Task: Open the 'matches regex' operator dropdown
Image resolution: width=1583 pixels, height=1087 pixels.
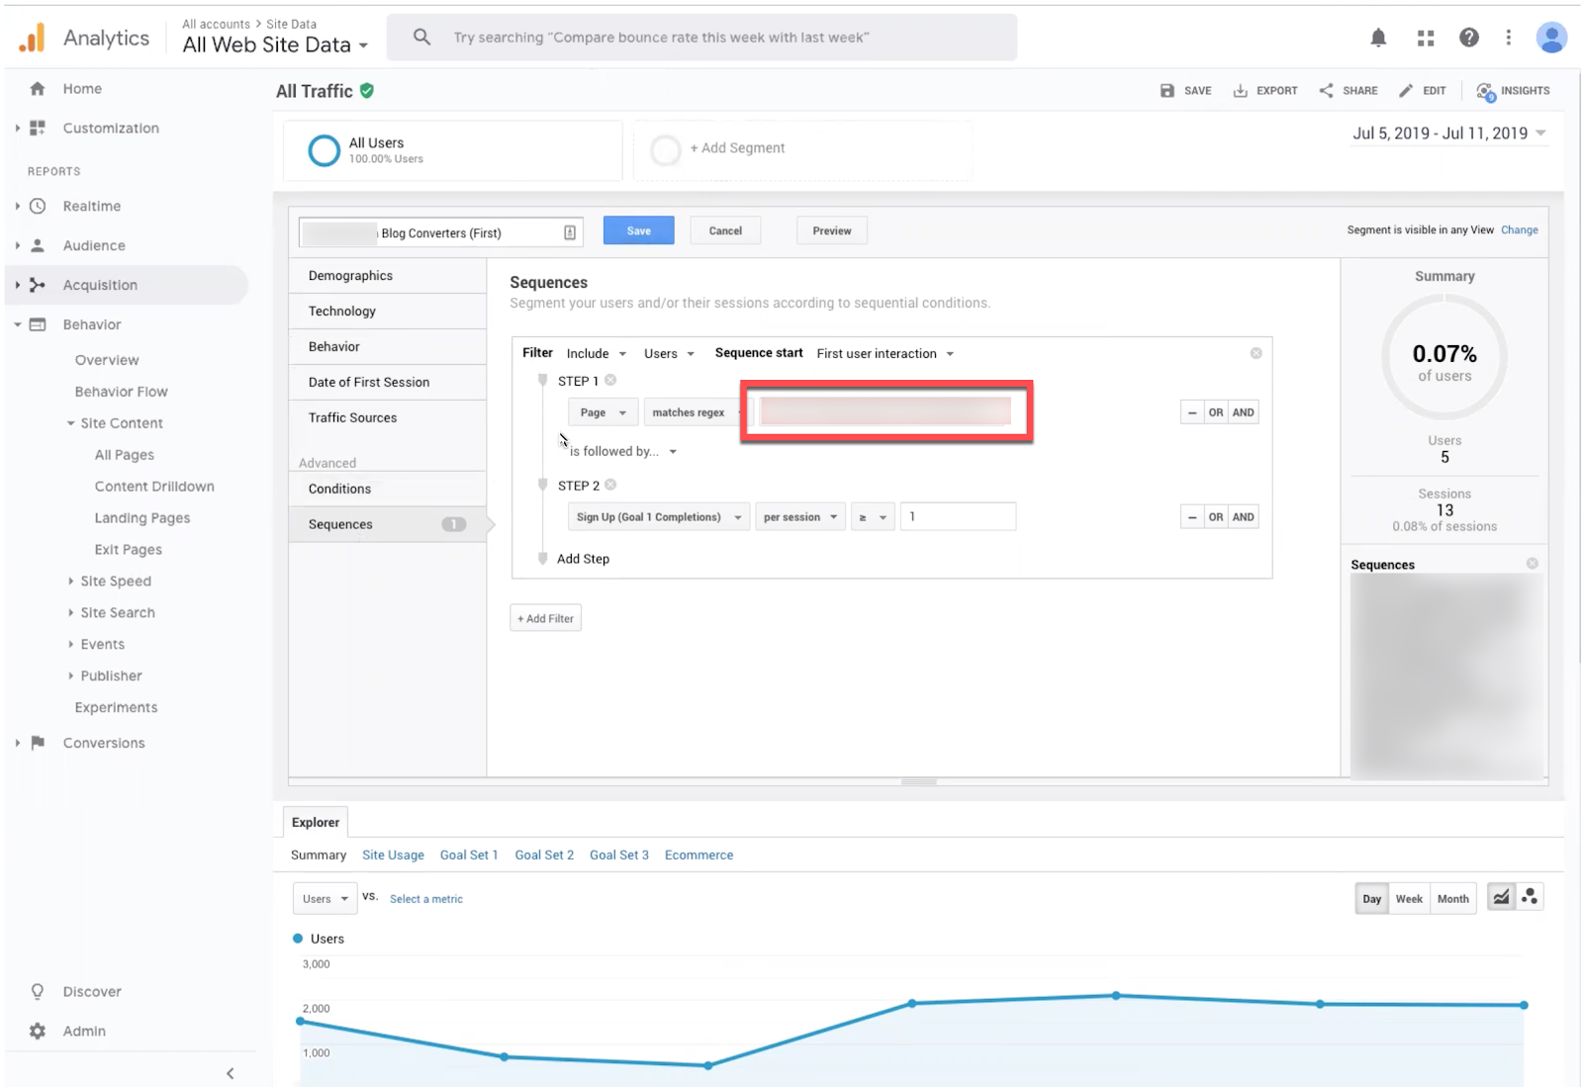Action: click(690, 412)
